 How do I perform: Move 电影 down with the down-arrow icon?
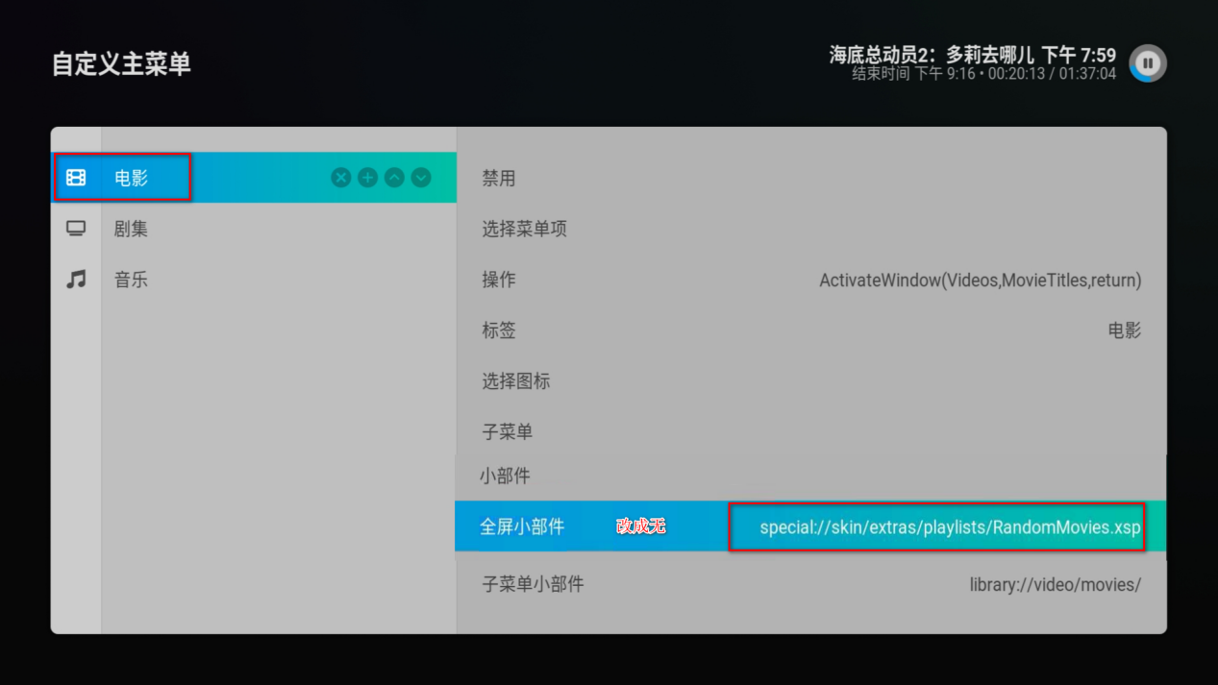click(x=421, y=178)
